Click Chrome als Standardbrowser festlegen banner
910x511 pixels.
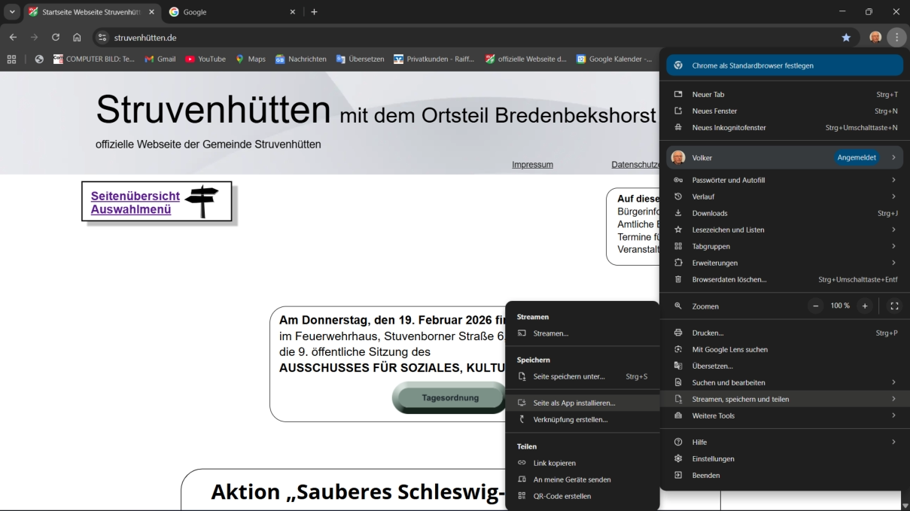(x=783, y=65)
